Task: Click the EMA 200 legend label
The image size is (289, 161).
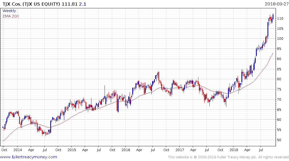Action: pos(11,16)
